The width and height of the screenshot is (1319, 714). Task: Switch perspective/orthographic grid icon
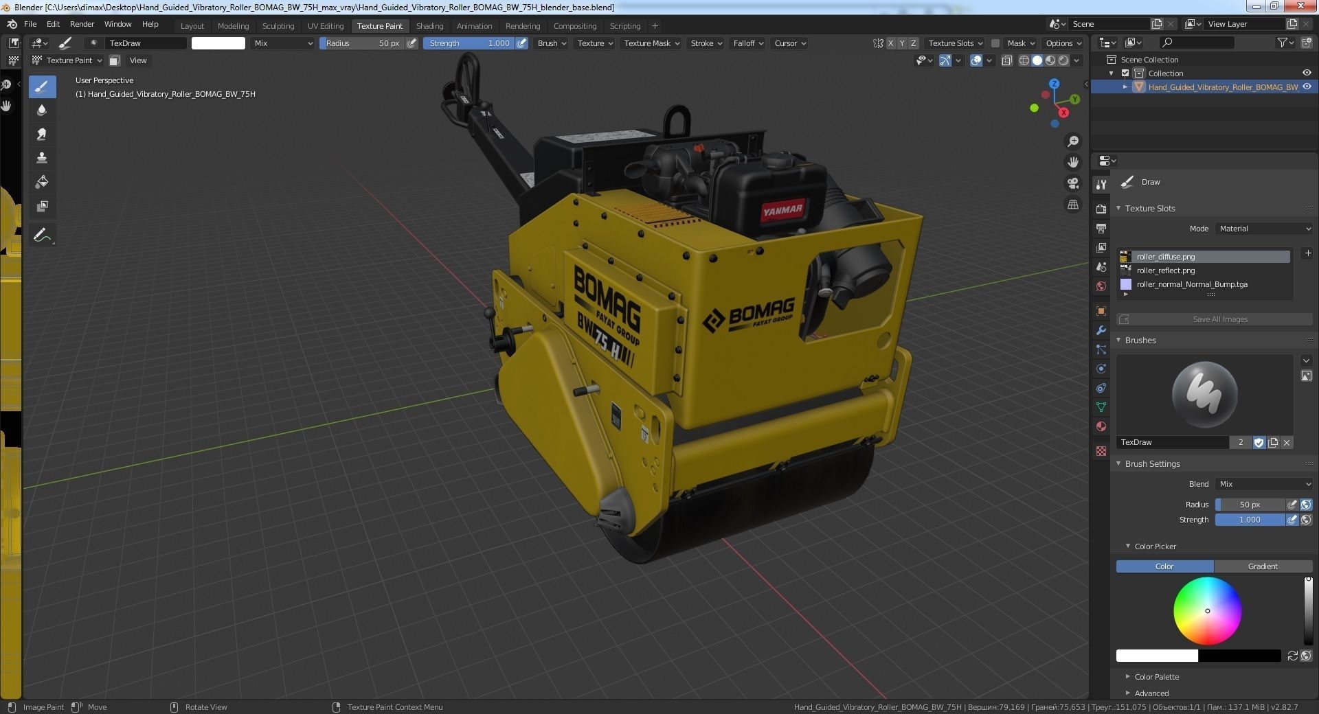coord(1072,205)
